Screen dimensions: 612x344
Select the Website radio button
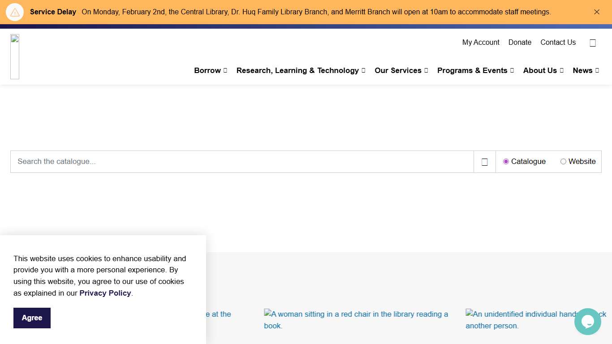563,162
